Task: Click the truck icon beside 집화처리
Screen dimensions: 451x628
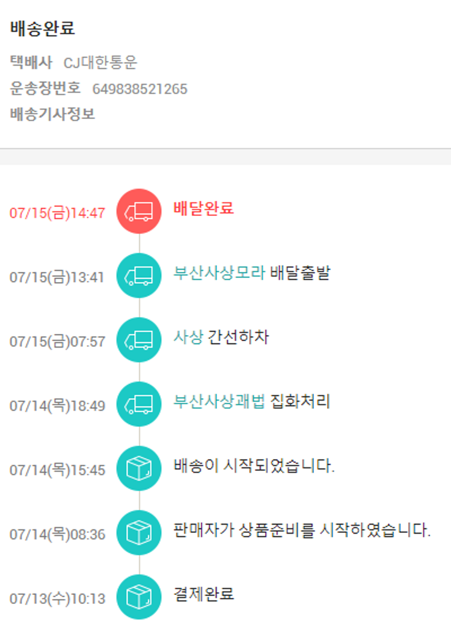Action: [x=139, y=404]
